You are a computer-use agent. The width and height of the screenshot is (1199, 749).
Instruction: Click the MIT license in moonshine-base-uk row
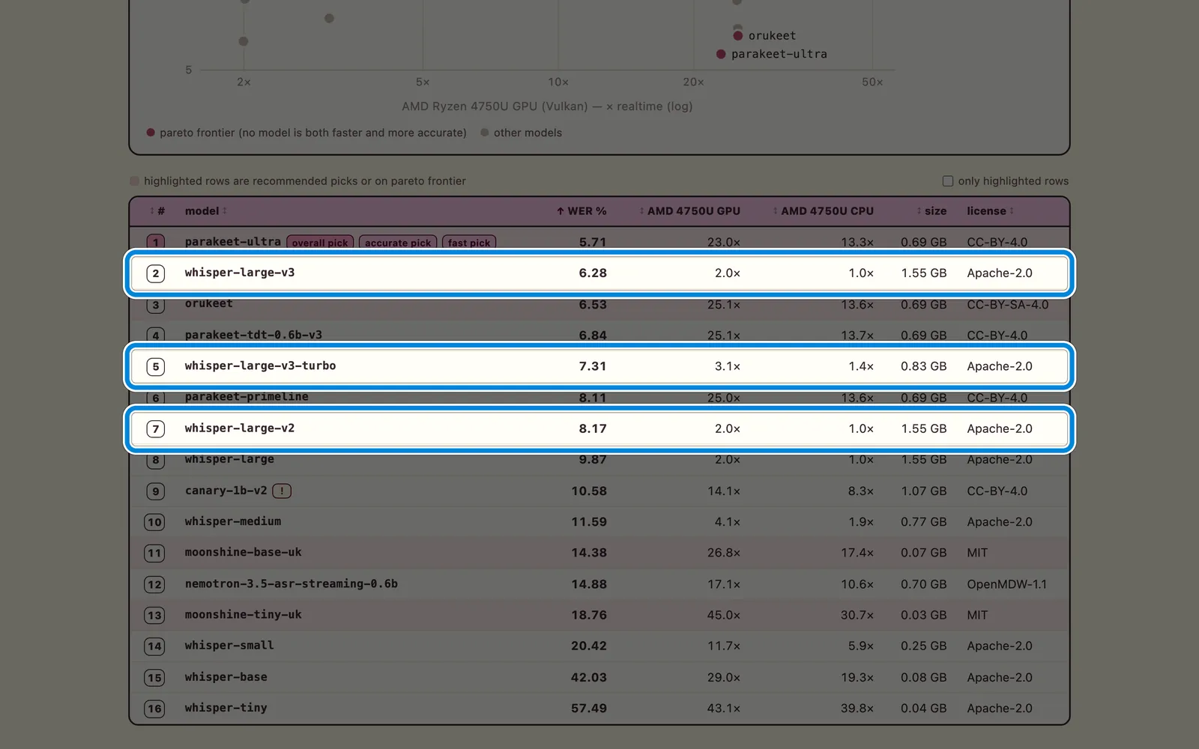977,553
